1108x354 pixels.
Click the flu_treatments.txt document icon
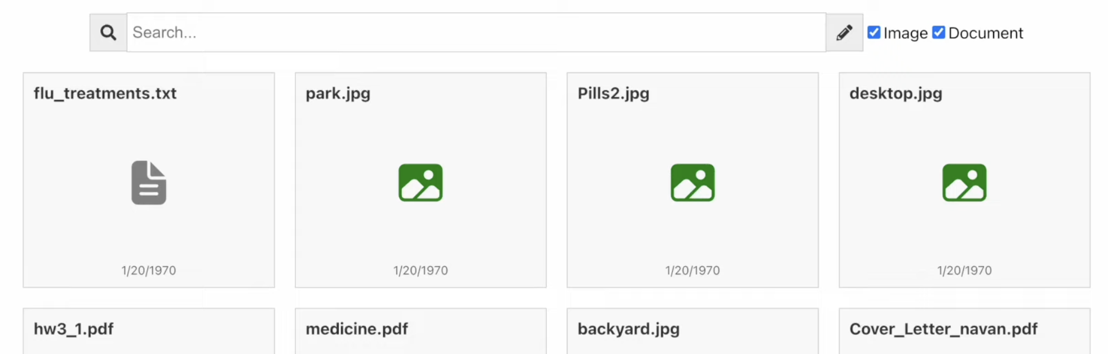pyautogui.click(x=149, y=183)
